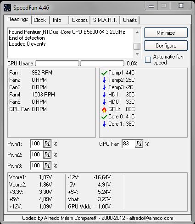Click the CPU usage 0,0% value

pyautogui.click(x=132, y=64)
